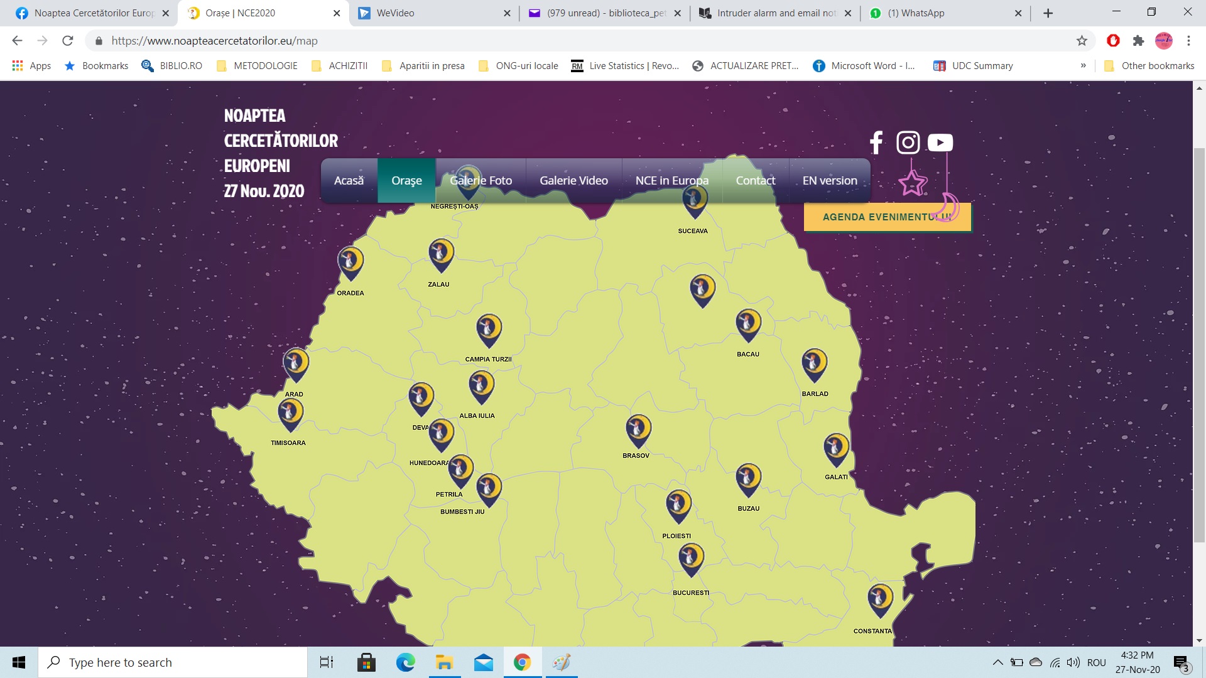Open the Instagram social icon
Screen dimensions: 1206x678
(x=908, y=143)
